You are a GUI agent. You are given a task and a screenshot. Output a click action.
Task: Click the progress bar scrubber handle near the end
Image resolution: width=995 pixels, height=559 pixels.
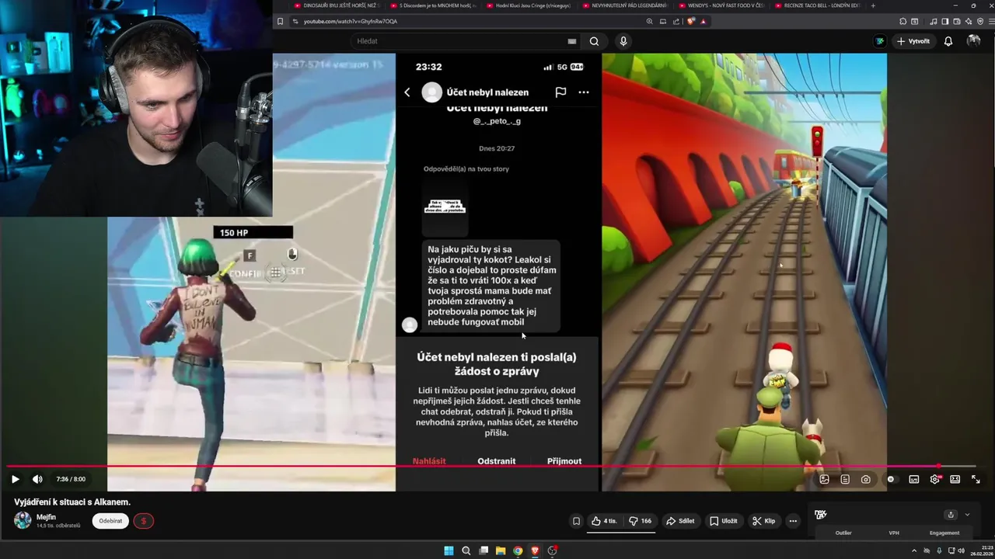pyautogui.click(x=938, y=467)
